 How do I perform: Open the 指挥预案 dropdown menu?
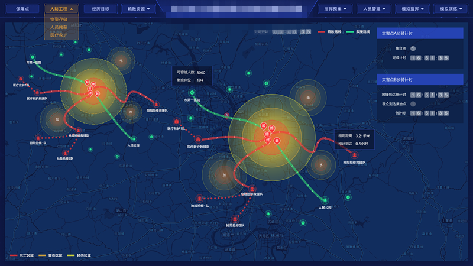(335, 9)
